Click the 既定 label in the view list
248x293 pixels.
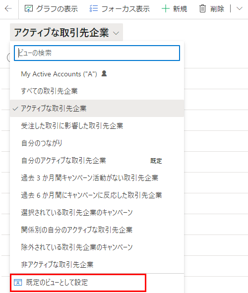[x=156, y=161]
